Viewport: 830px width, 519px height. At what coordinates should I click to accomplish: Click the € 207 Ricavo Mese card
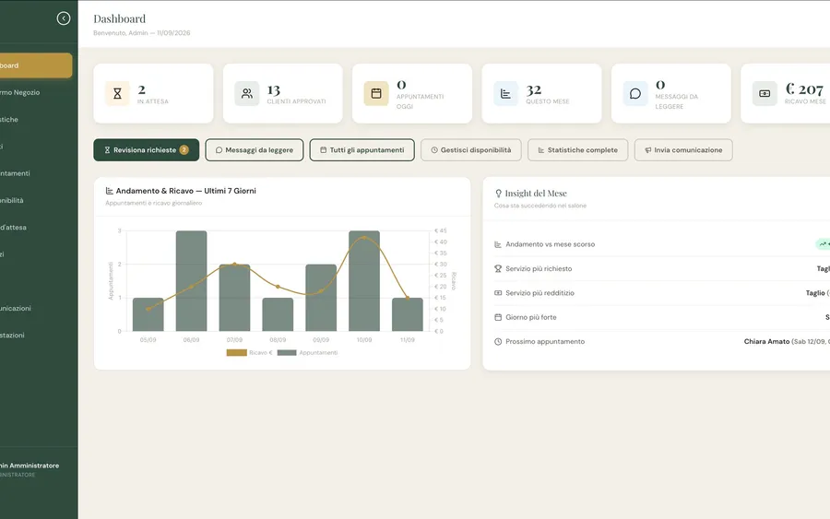click(x=786, y=94)
